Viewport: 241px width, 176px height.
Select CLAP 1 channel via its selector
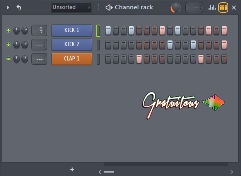click(x=98, y=59)
